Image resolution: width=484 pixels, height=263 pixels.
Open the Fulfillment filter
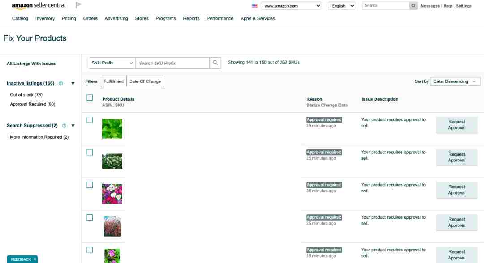point(113,81)
